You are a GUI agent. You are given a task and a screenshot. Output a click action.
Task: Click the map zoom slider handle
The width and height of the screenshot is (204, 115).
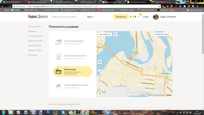100,71
